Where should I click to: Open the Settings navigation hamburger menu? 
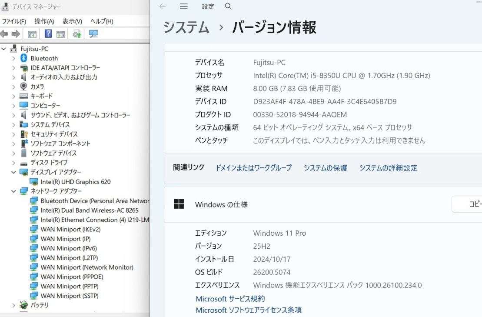tap(183, 7)
